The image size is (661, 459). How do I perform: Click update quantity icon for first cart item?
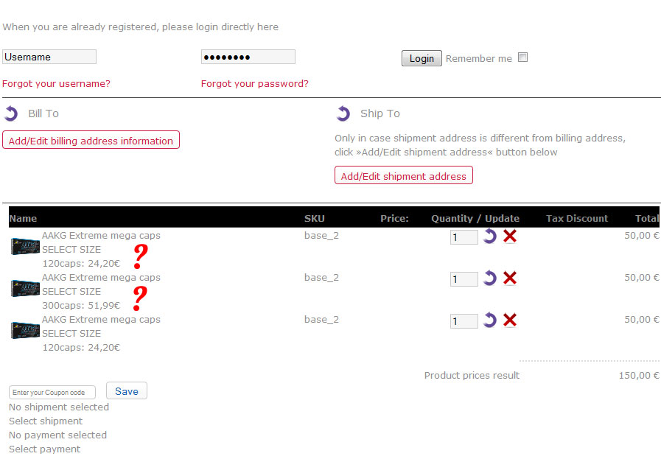490,236
